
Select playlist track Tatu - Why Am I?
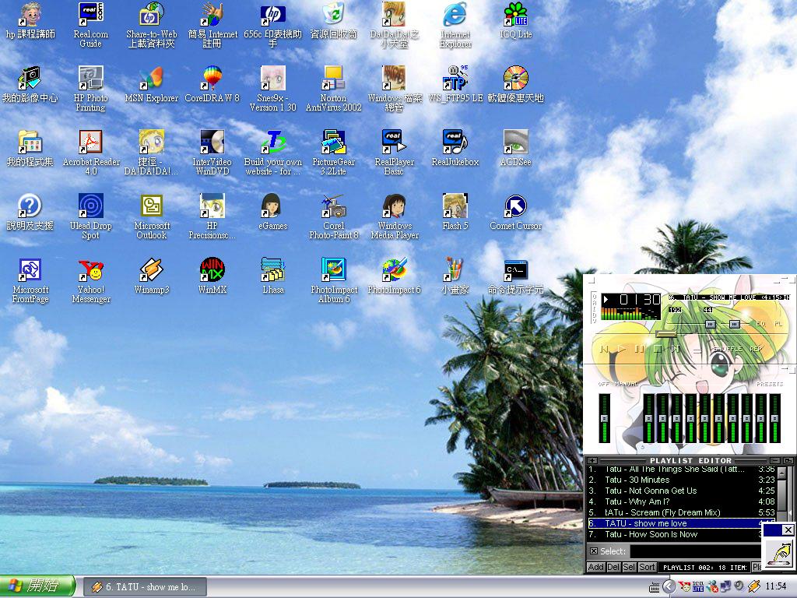(x=681, y=501)
